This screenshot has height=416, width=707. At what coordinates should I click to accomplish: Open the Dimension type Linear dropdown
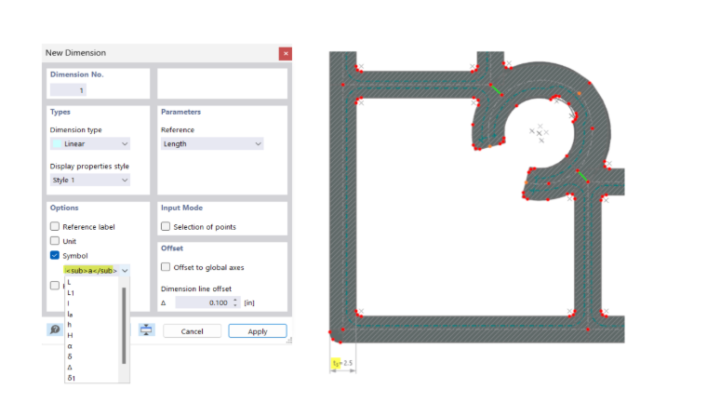[89, 143]
